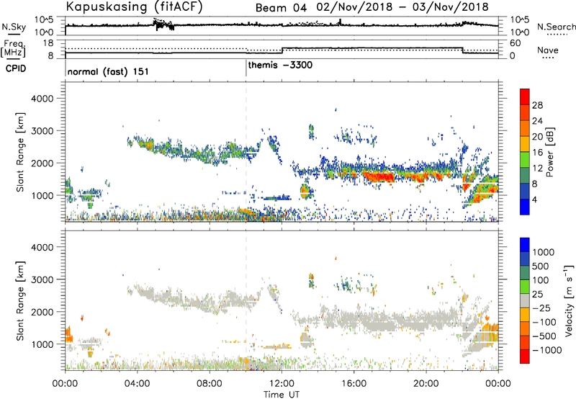Click the '60' tick on Nave axis

[516, 43]
